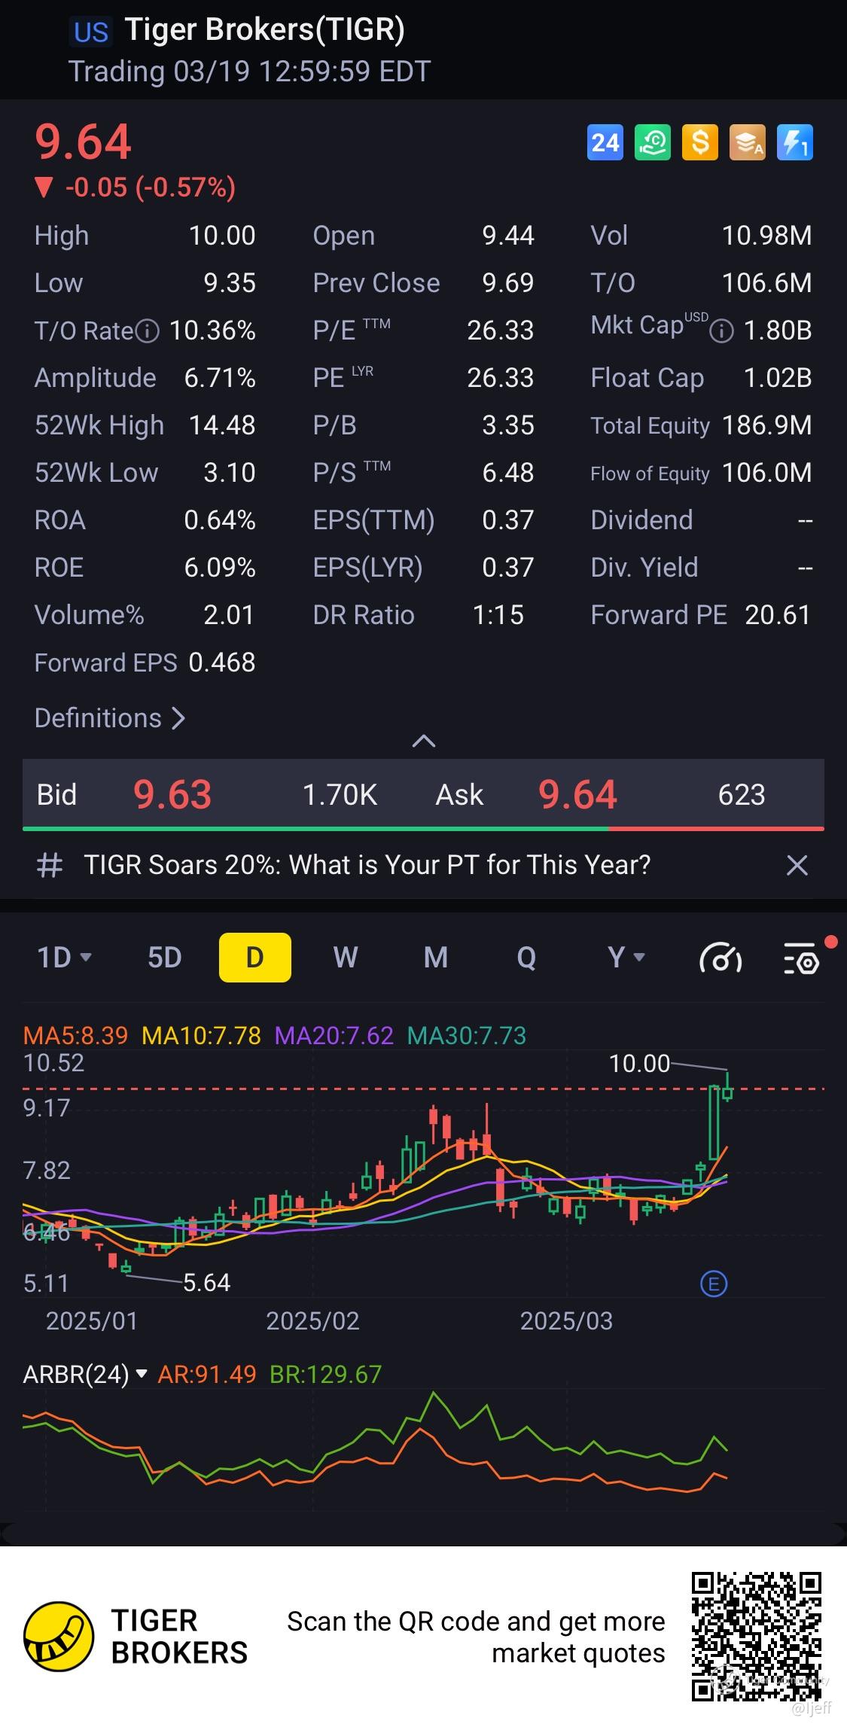Tap the Prev Close 9.69 value
This screenshot has width=847, height=1727.
[x=508, y=283]
